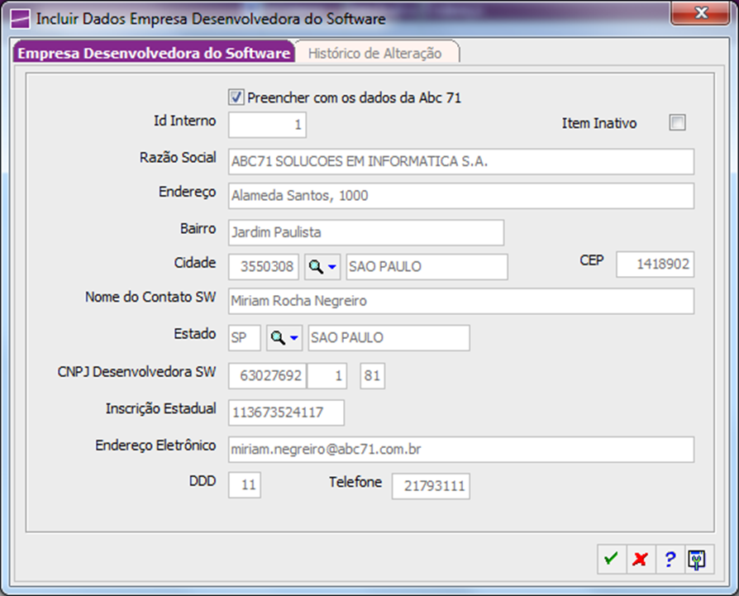Click the 'Nome do Contato SW' label
The height and width of the screenshot is (596, 739).
[x=150, y=297]
